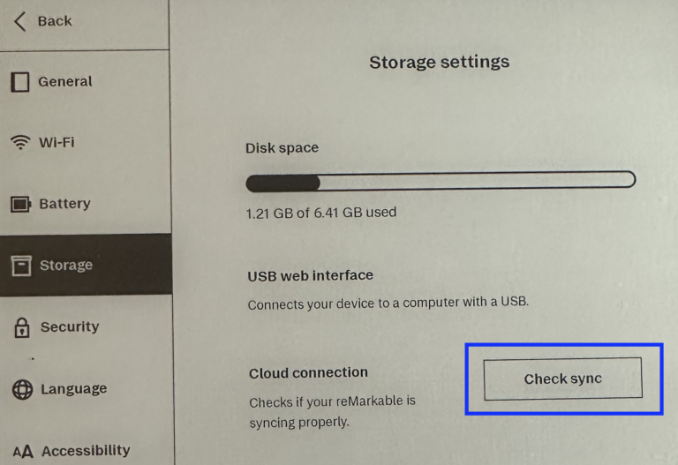Click the Storage archive box icon
Screen dimensions: 678x465
tap(20, 265)
